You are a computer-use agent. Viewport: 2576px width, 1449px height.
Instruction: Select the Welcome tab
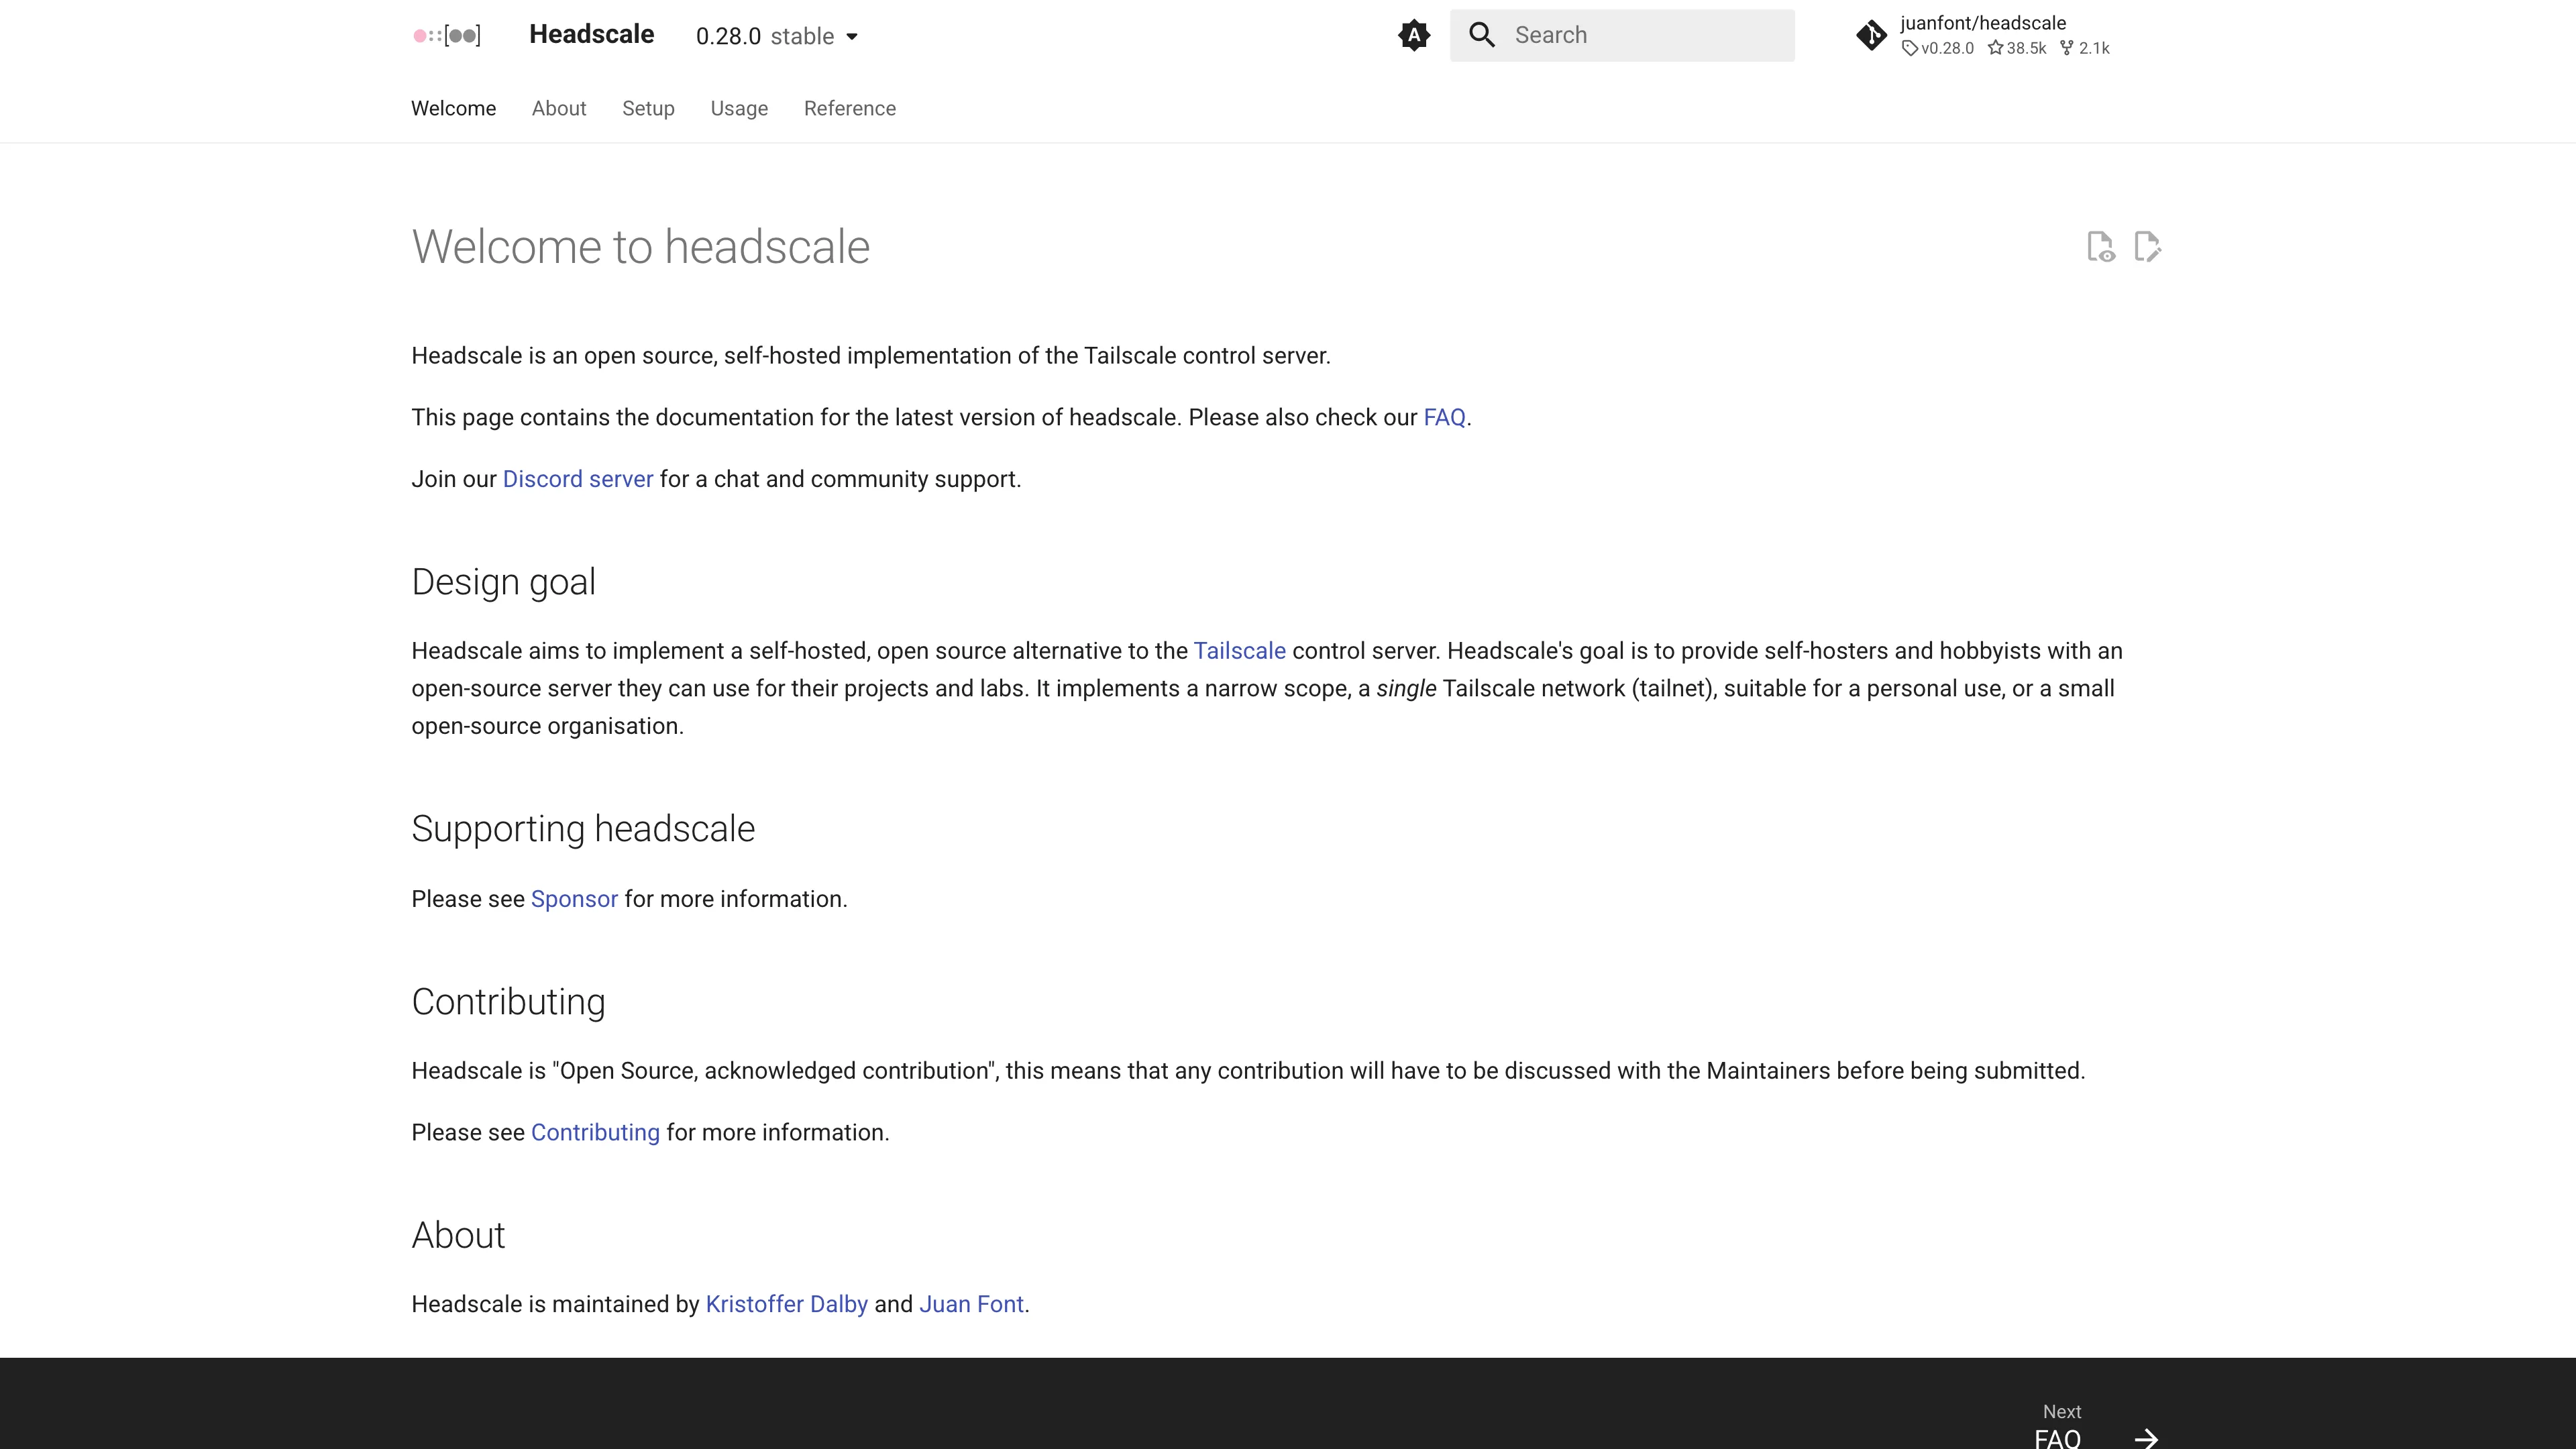click(453, 108)
